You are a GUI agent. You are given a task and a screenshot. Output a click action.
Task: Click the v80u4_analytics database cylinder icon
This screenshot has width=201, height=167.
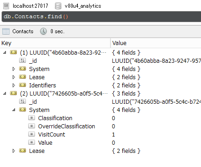coord(58,6)
